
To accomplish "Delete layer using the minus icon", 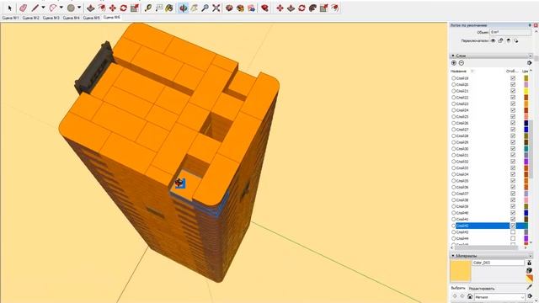I will (462, 63).
